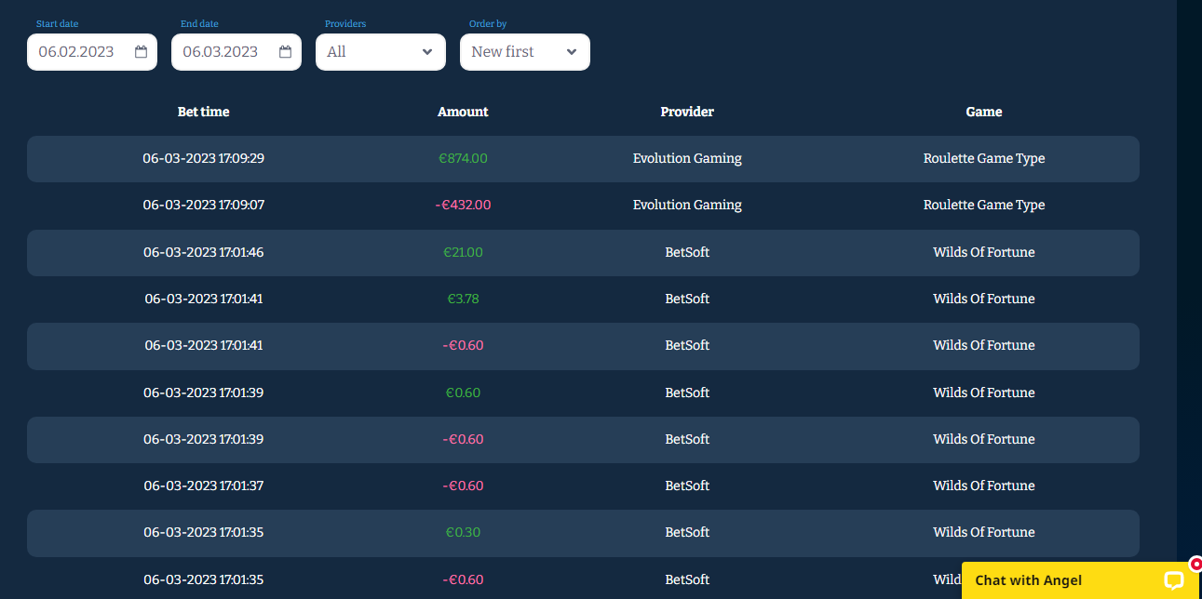Click the Providers dropdown chevron arrow
This screenshot has width=1202, height=599.
(427, 52)
